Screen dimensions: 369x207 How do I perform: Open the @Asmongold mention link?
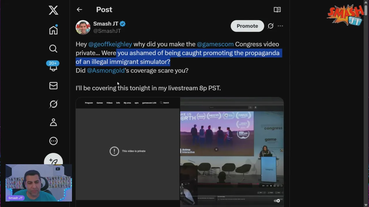(106, 70)
